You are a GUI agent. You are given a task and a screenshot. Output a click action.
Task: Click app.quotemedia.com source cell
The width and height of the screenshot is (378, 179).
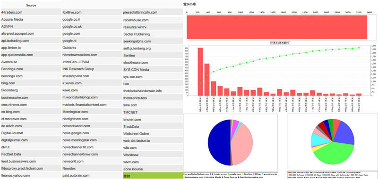point(31,55)
